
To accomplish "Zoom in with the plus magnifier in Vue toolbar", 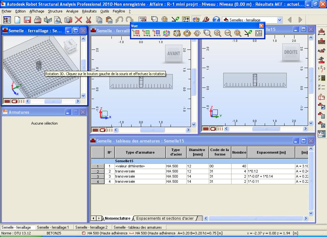I will 217,33.
